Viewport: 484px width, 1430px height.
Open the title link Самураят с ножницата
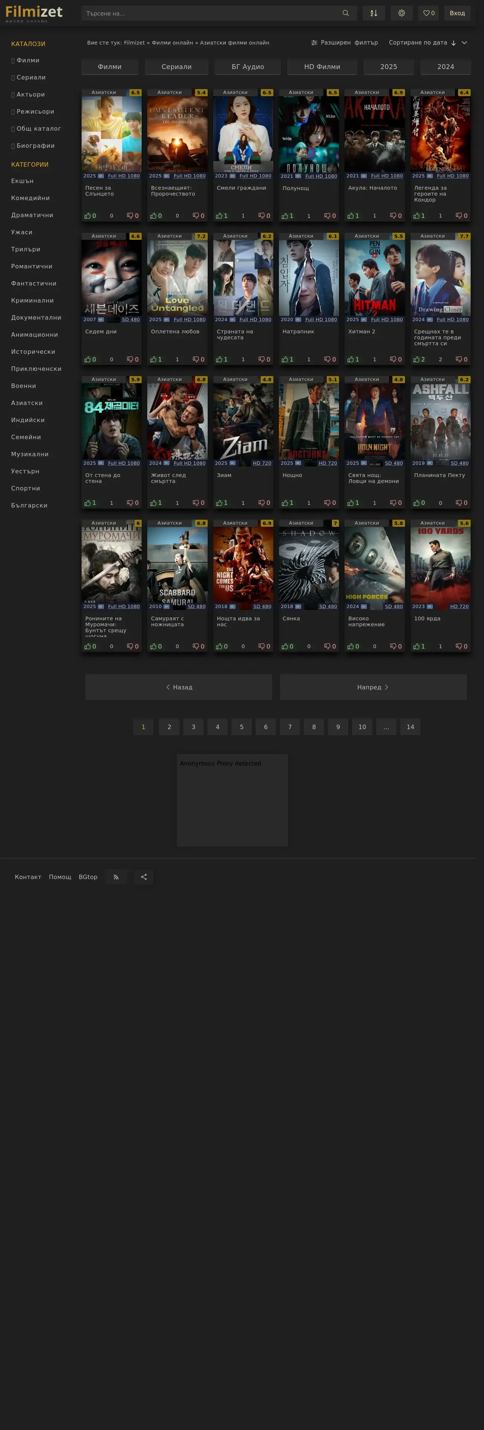tap(167, 622)
